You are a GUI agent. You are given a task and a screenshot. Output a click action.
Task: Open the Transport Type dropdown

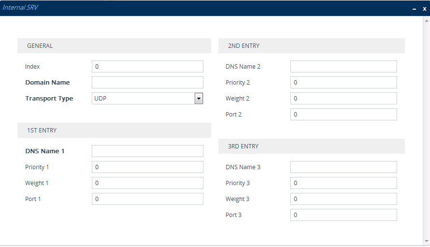coord(199,99)
